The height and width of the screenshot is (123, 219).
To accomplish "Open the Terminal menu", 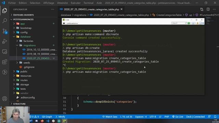I will [89, 3].
